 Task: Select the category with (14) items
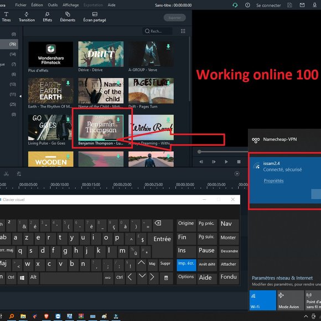coord(9,54)
